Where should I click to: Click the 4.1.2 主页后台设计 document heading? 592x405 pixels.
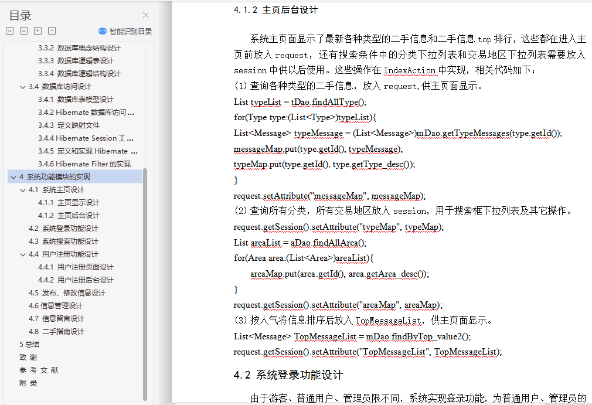tap(275, 10)
